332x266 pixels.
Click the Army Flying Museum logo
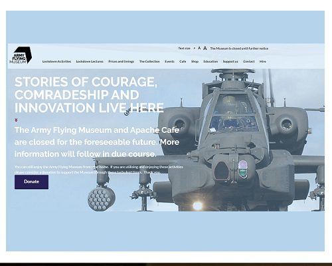(21, 55)
